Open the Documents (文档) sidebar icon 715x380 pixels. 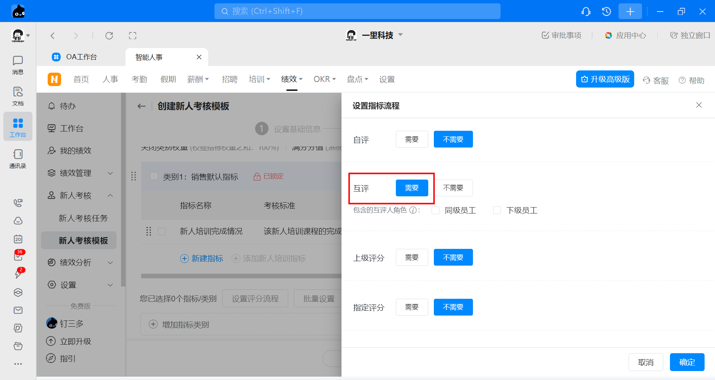(18, 96)
